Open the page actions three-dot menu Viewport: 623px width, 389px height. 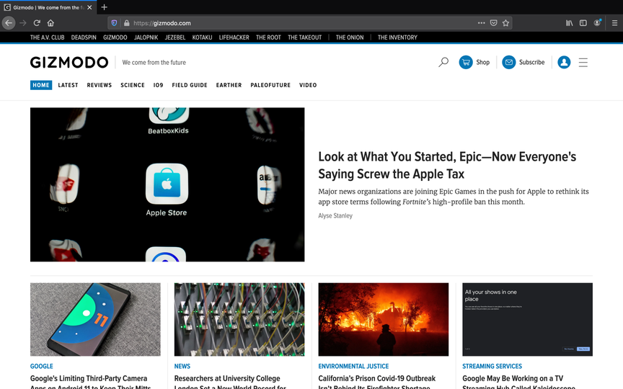481,23
